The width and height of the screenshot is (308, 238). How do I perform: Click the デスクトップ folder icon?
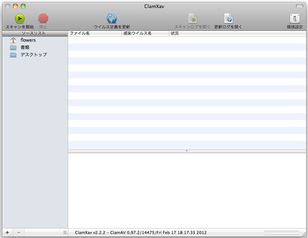point(14,55)
